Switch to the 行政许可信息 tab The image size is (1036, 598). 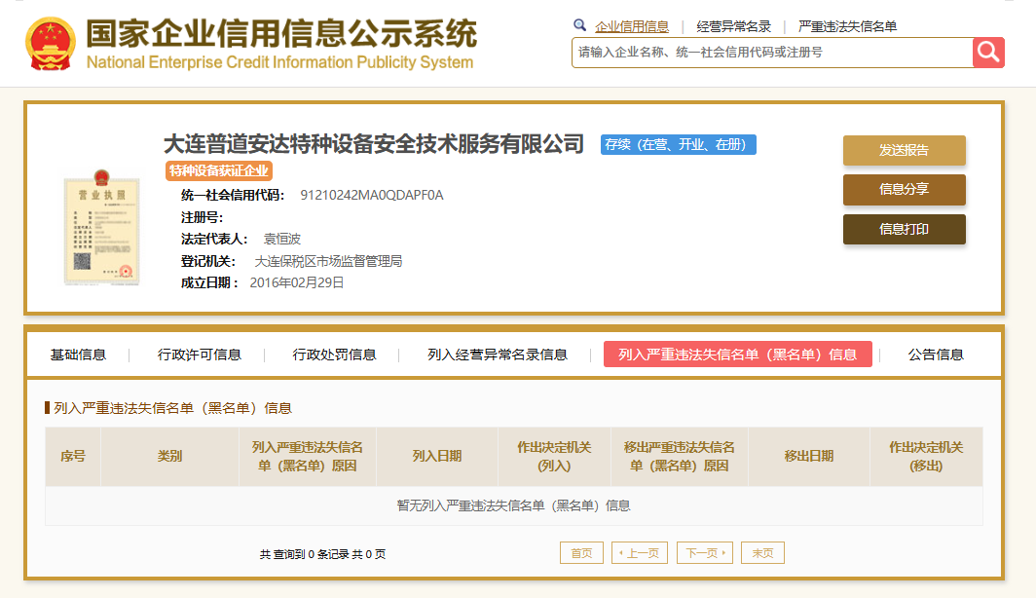click(x=199, y=355)
